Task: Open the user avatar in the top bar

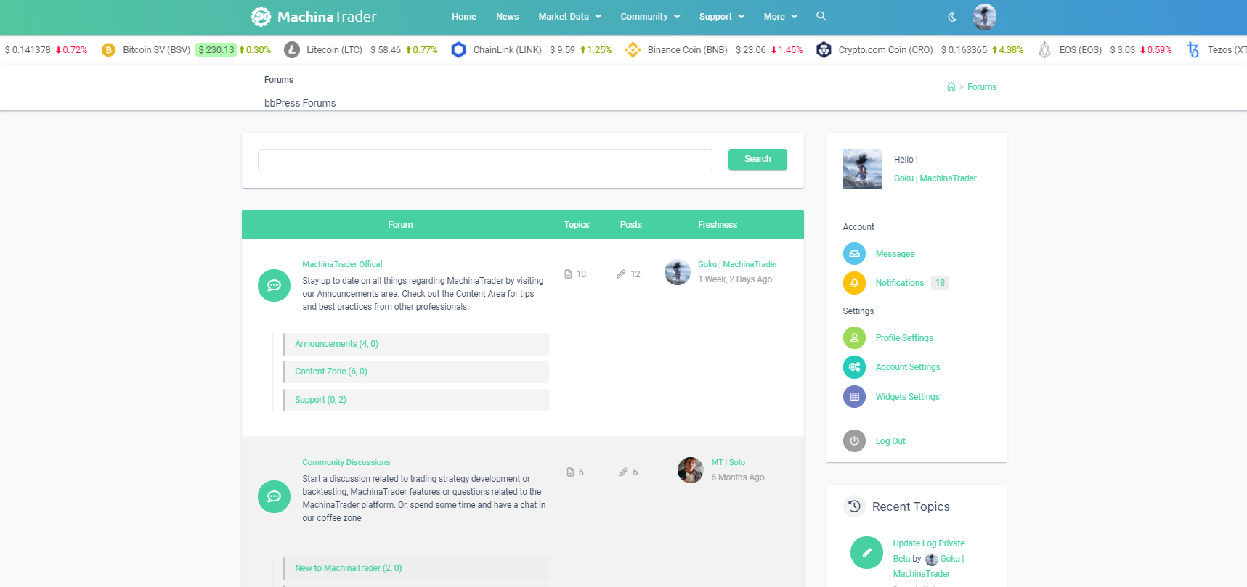Action: 985,16
